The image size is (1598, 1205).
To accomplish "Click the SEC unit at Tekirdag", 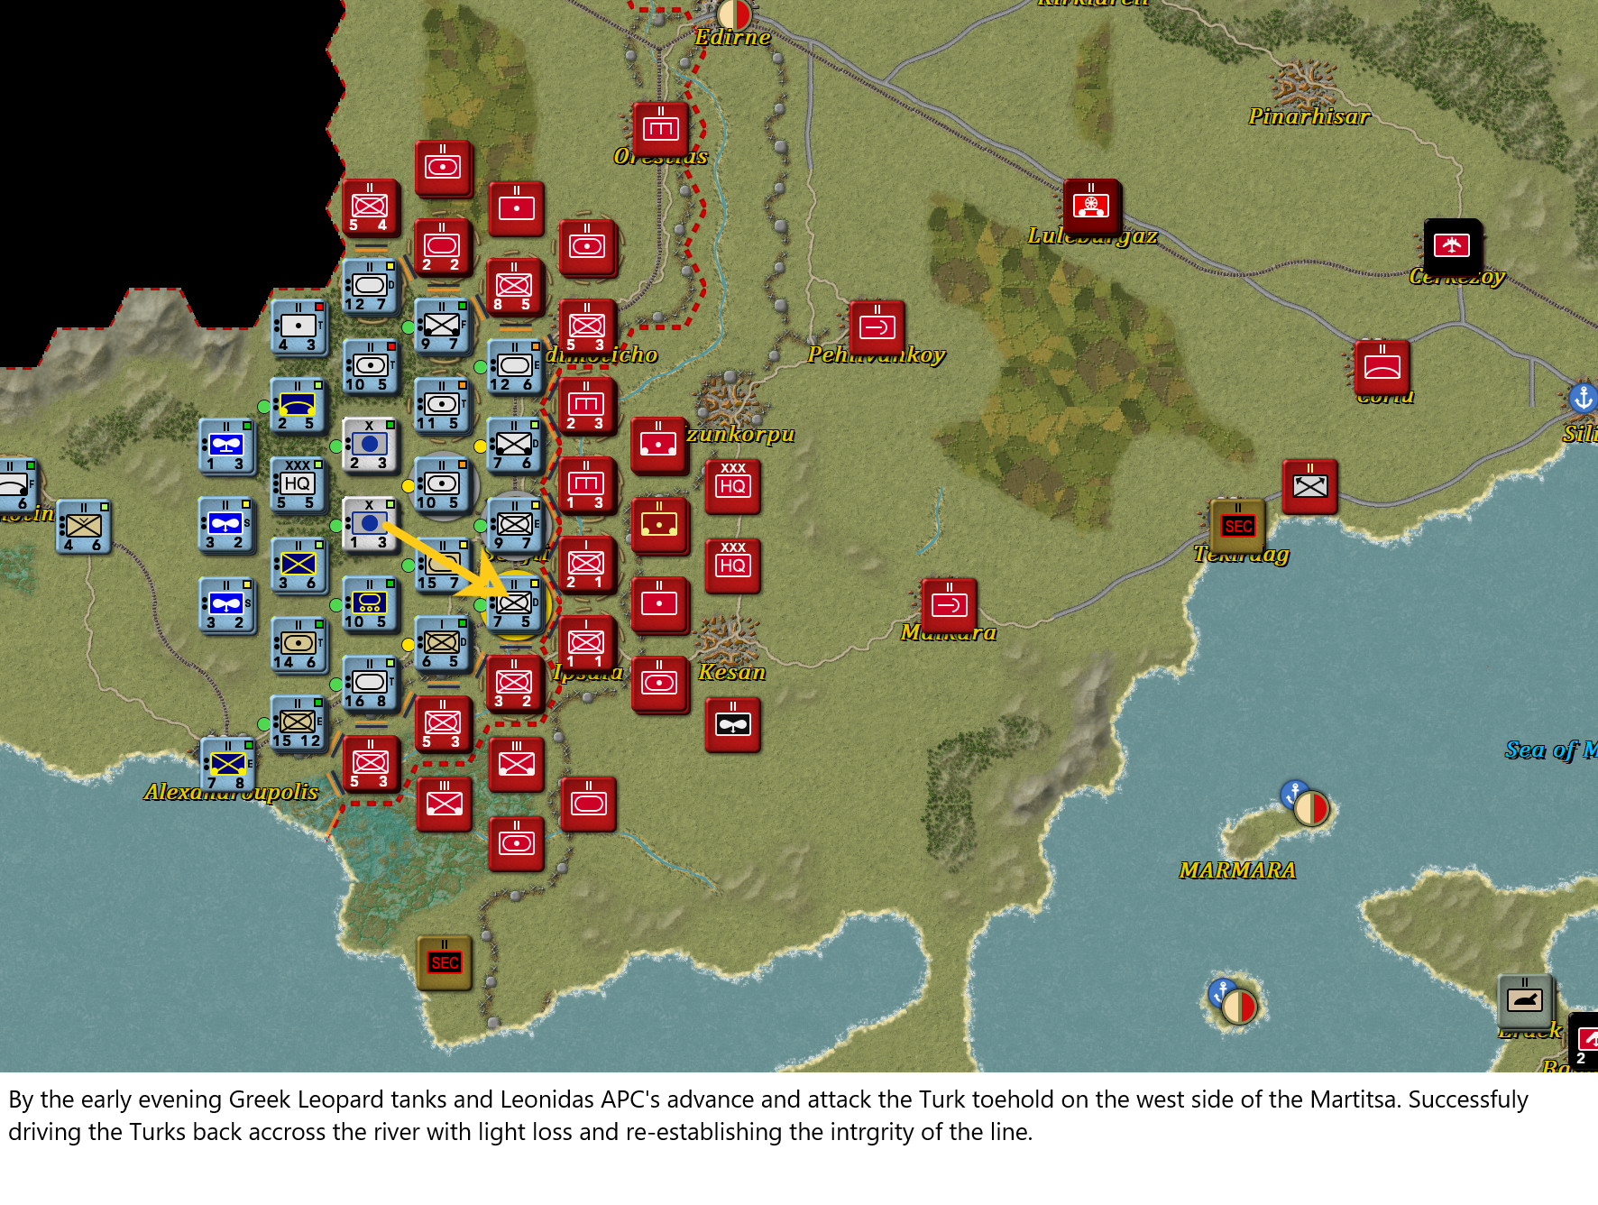I will [x=1237, y=526].
